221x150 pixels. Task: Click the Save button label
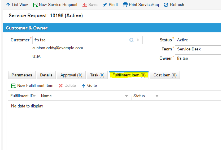[93, 5]
